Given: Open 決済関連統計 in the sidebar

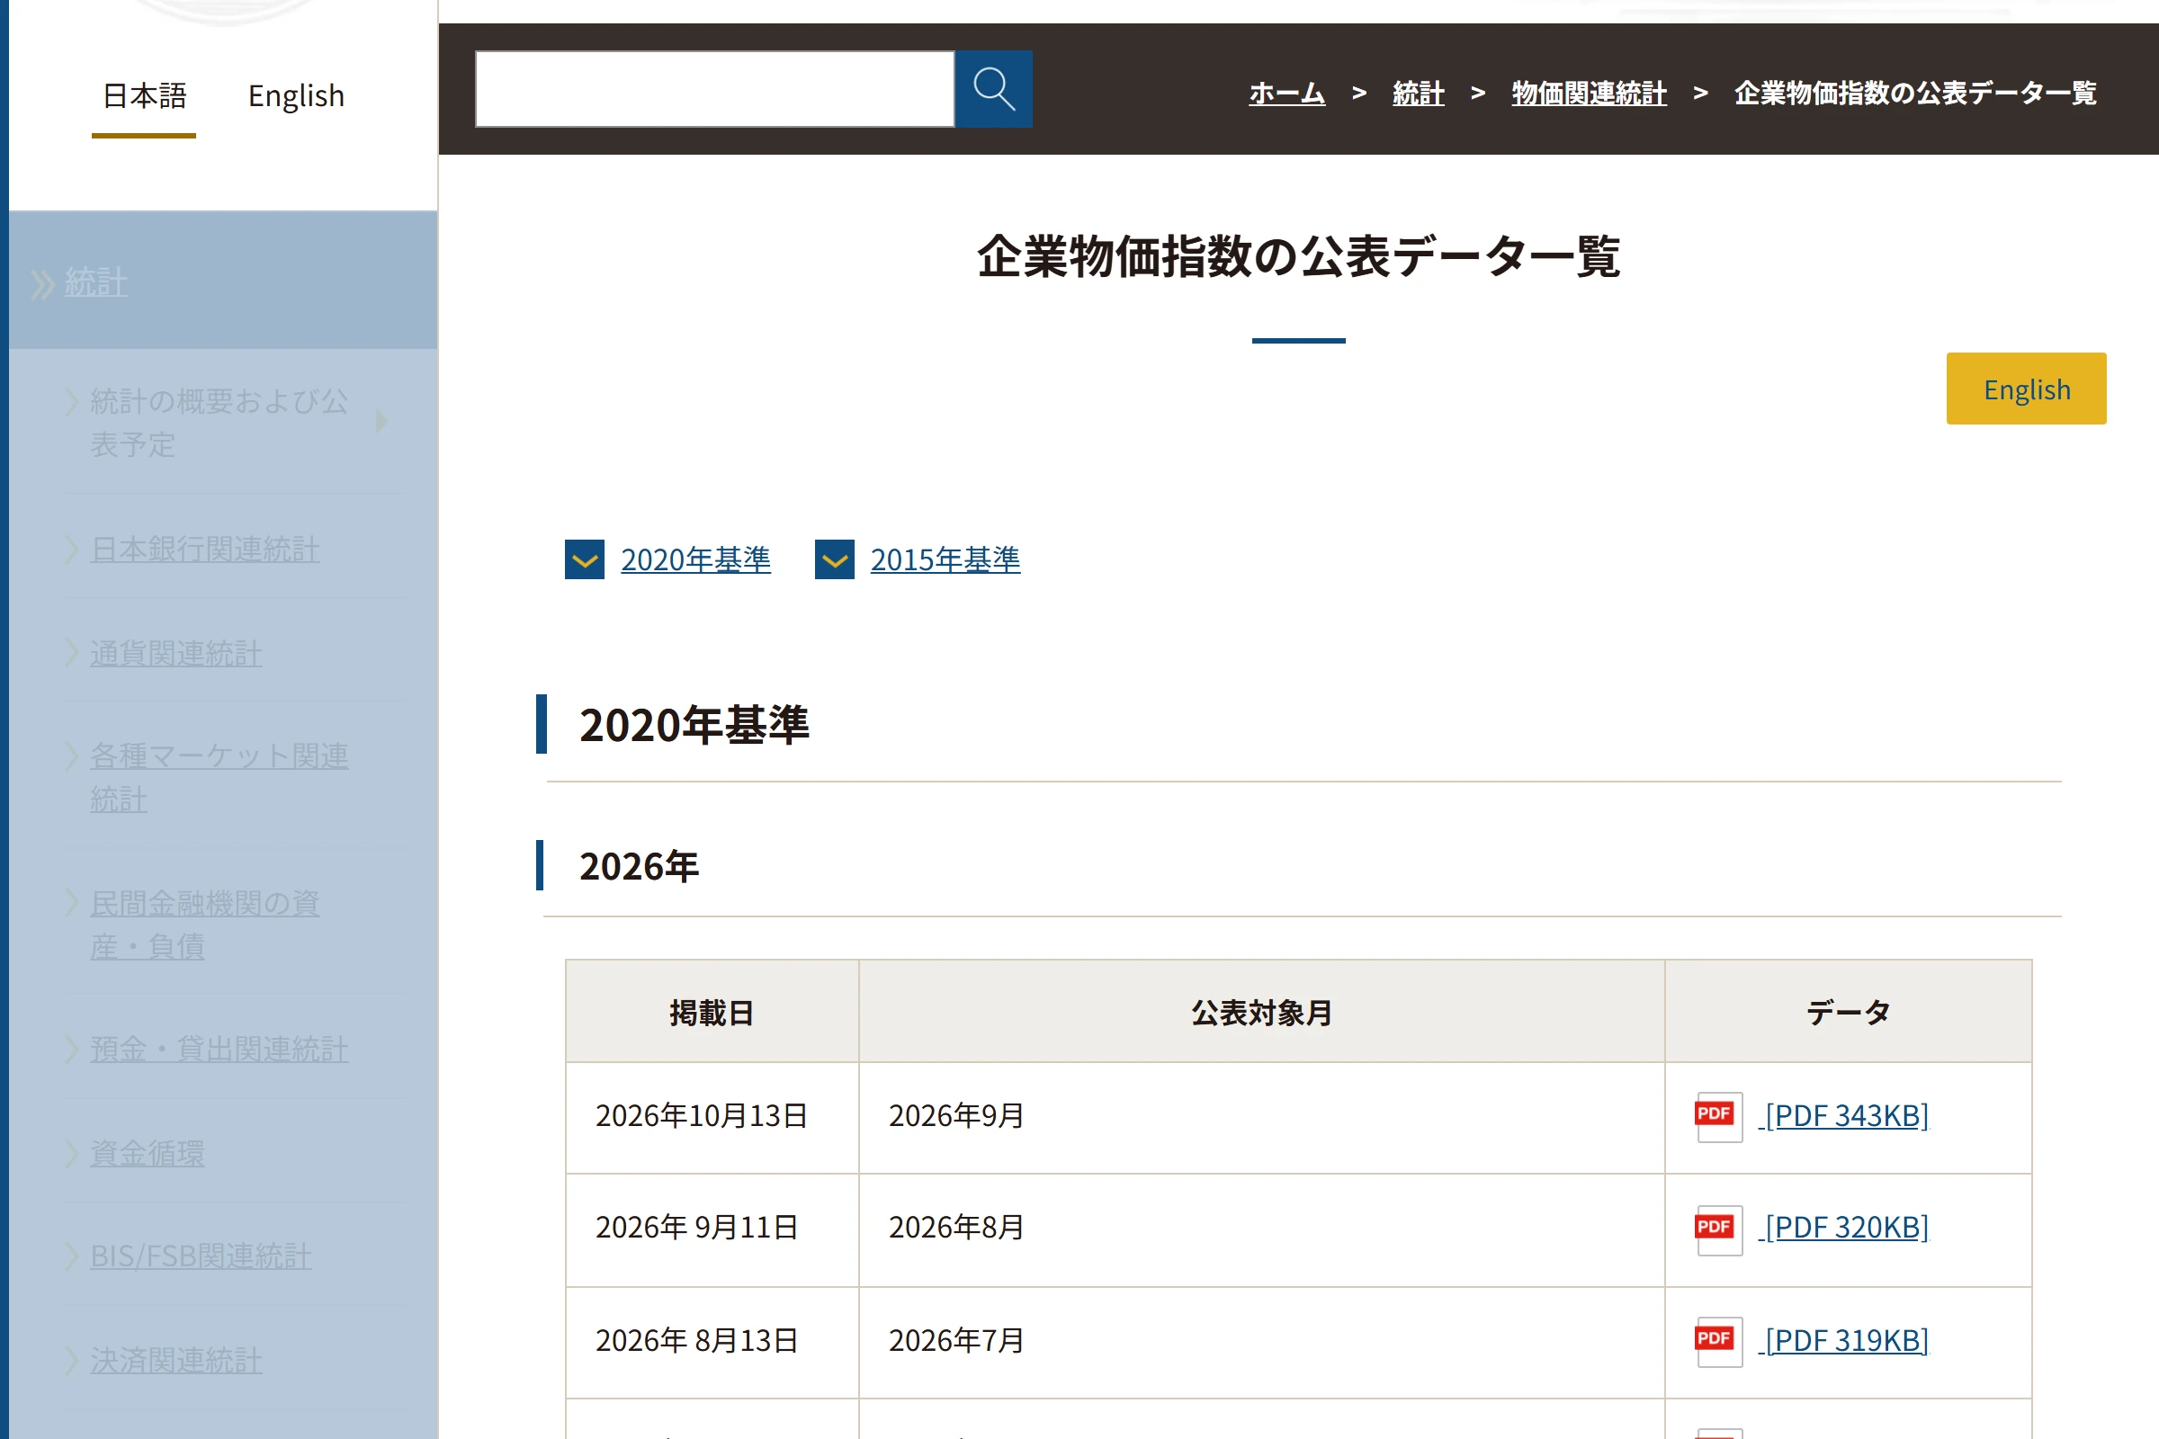Looking at the screenshot, I should coord(176,1360).
